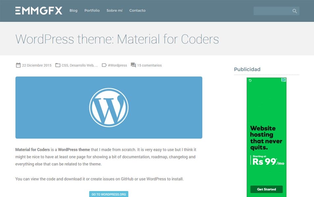Click the GO TO WORDPRESS.ORG button
The image size is (314, 197).
click(x=109, y=194)
